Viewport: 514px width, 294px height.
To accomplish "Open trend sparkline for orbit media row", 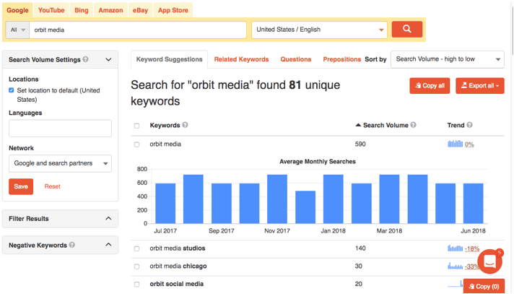I will [x=456, y=144].
